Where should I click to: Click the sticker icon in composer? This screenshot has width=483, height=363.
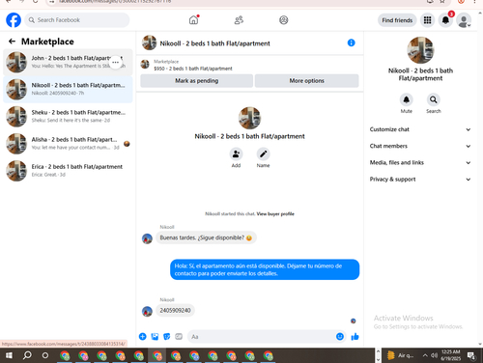coord(167,337)
